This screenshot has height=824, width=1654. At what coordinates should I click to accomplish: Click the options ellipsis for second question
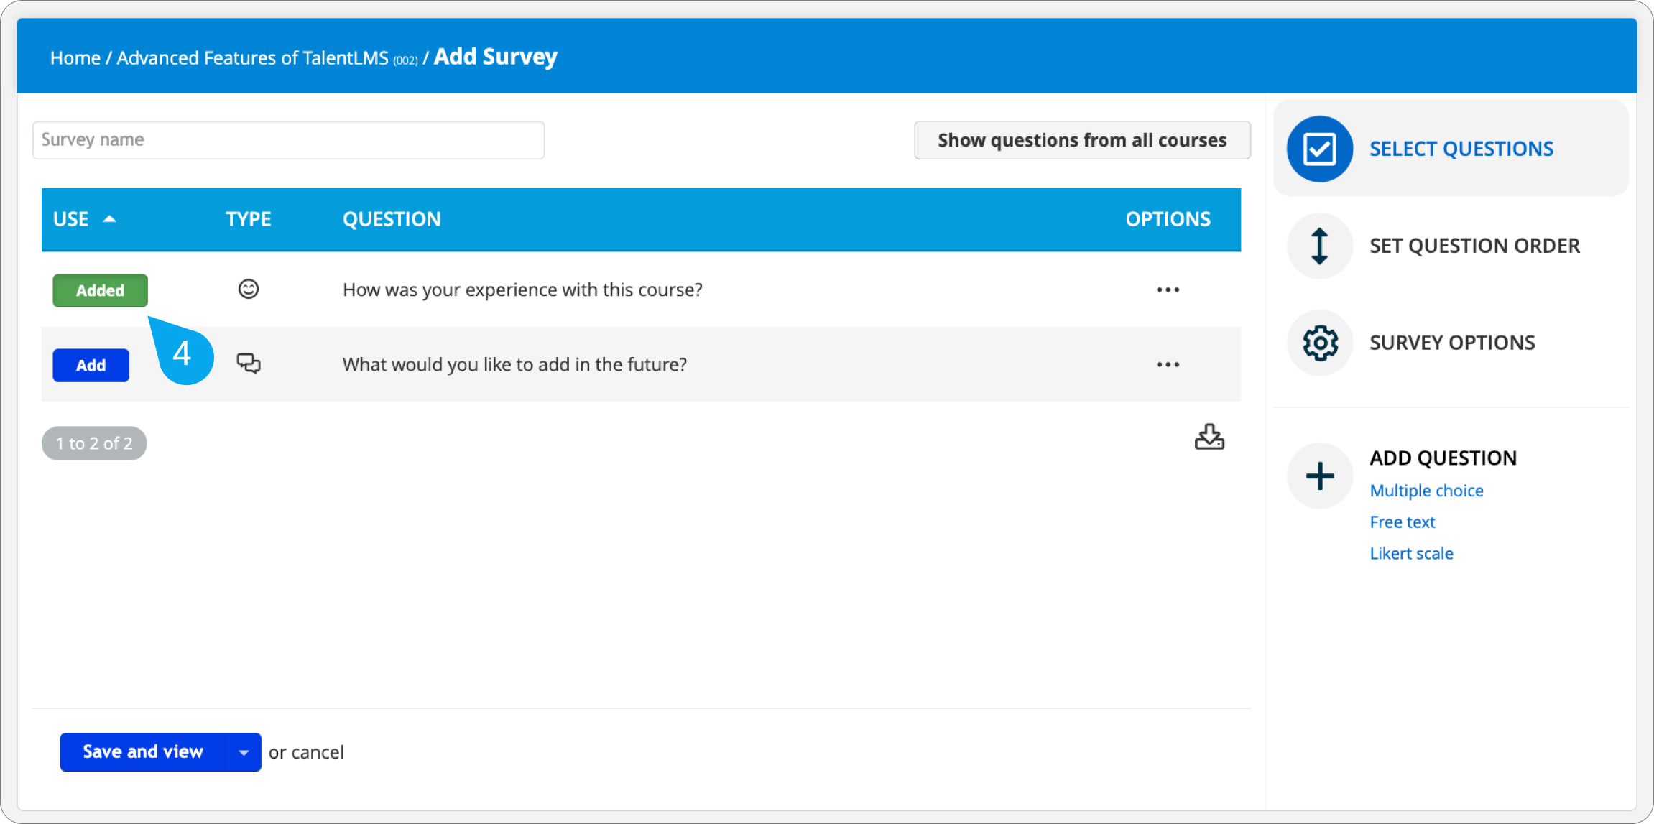tap(1168, 364)
